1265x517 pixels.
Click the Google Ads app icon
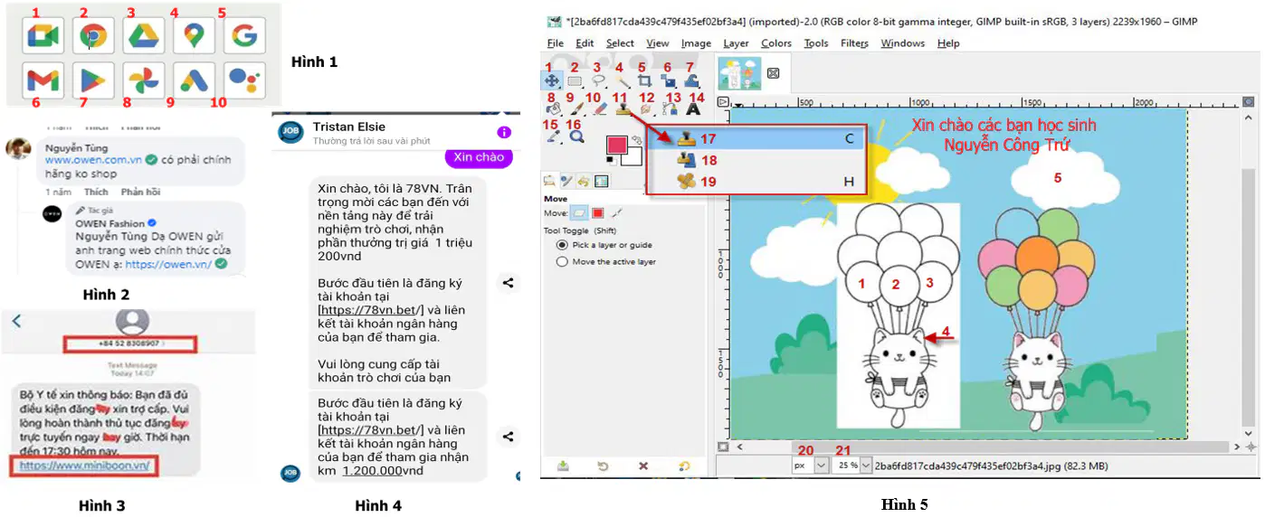[194, 80]
